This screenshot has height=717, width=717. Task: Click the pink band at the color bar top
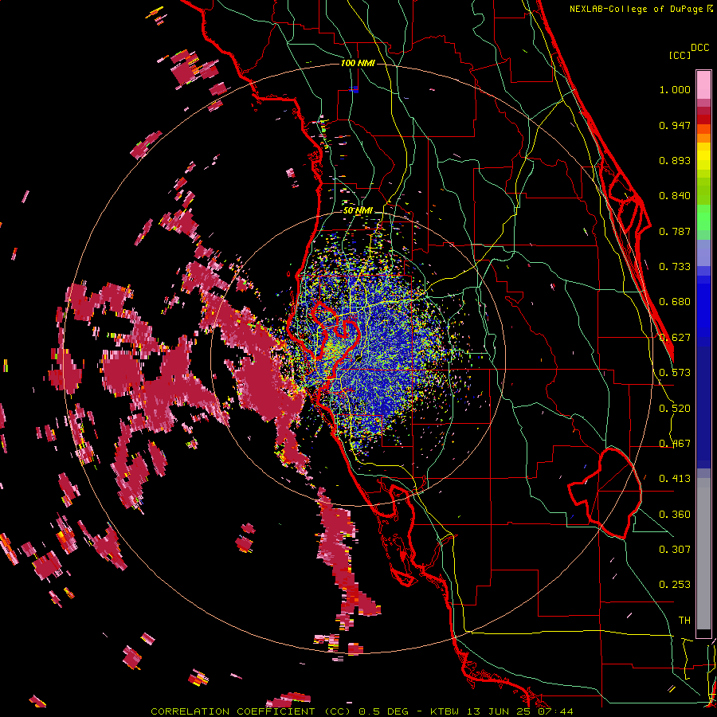(x=703, y=84)
